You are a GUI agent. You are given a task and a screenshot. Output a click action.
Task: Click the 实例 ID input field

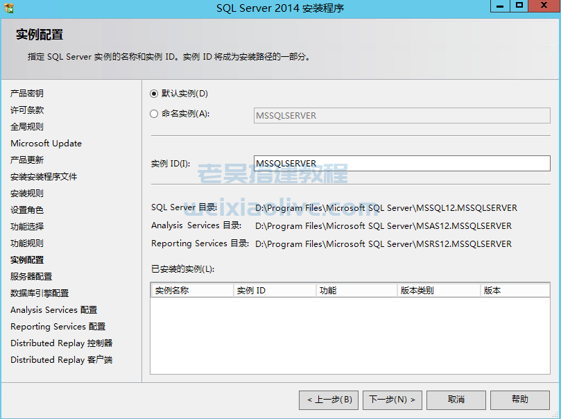coord(402,164)
